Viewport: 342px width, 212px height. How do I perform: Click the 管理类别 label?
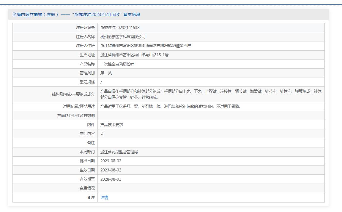pyautogui.click(x=87, y=73)
